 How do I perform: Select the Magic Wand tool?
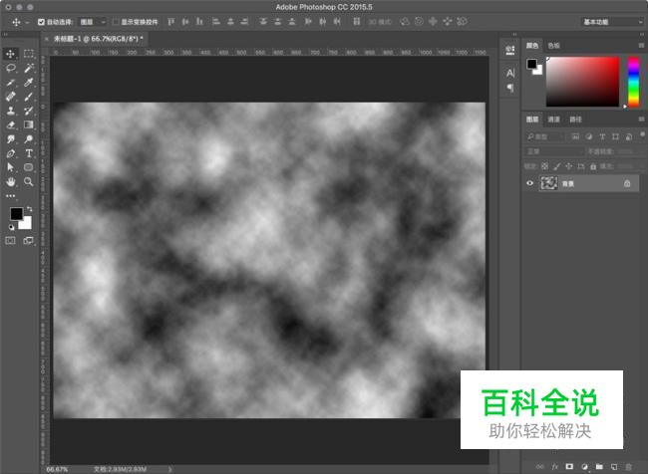[29, 68]
